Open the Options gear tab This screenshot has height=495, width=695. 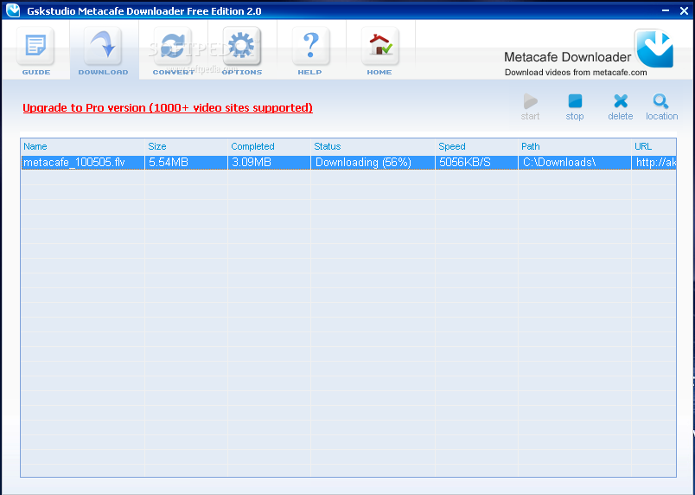[x=241, y=51]
